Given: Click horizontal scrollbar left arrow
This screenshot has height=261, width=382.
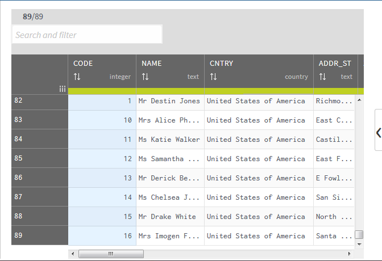Looking at the screenshot, I should coord(73,254).
